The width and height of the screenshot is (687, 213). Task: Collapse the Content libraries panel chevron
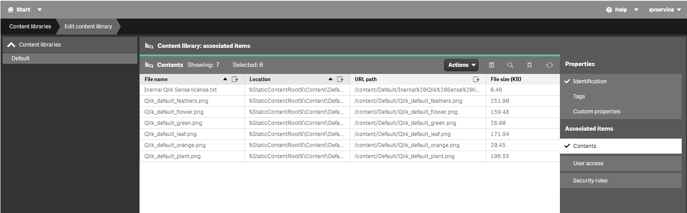(12, 45)
